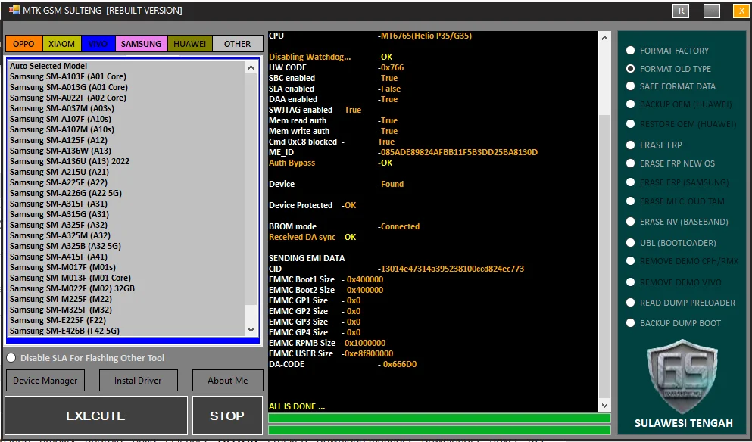Click the GS shield logo

click(682, 377)
